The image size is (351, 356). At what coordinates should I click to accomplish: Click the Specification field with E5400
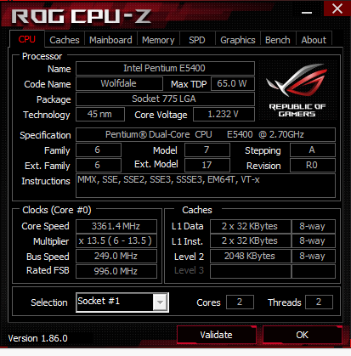coord(206,134)
